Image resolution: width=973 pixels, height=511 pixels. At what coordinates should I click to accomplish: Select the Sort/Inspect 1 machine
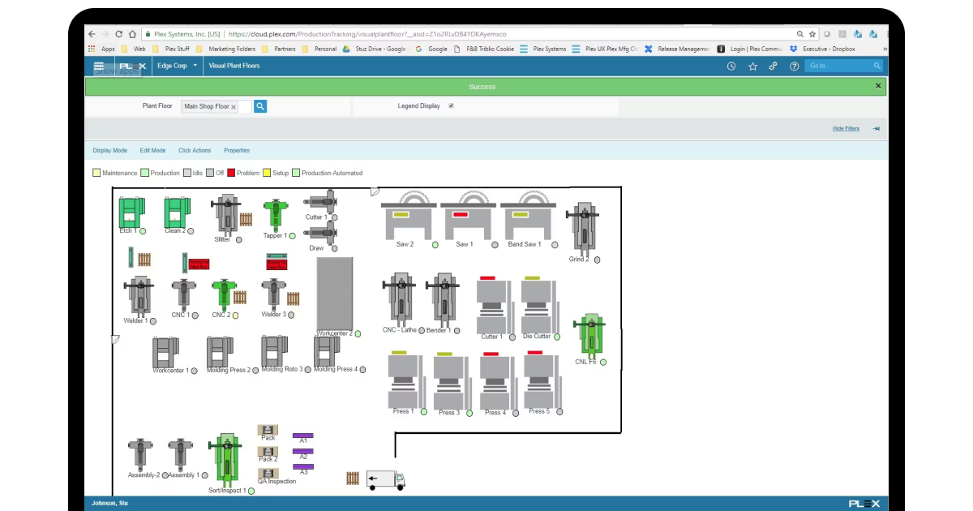(x=226, y=462)
